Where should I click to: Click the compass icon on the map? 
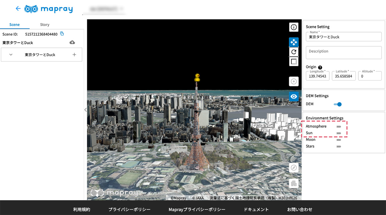pos(294,168)
